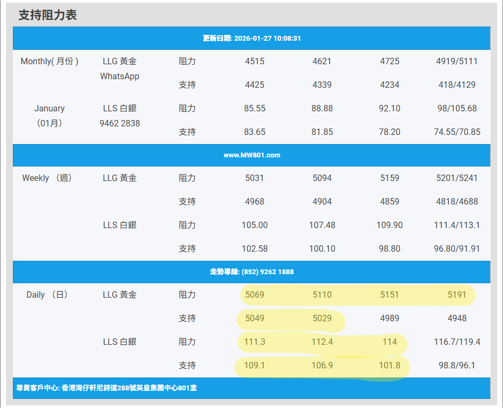Select the Daily (日) row label

48,295
